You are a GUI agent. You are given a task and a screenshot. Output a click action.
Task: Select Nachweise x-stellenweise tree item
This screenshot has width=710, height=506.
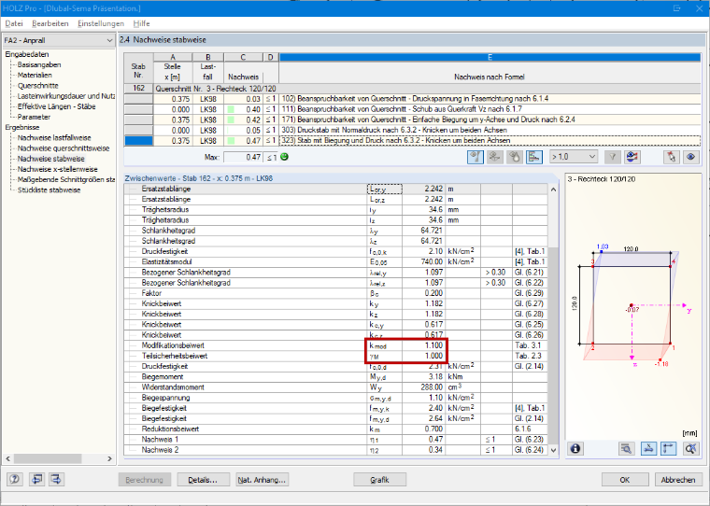point(58,169)
